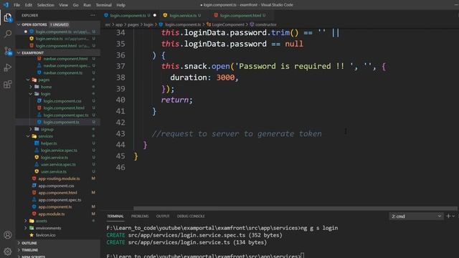Click the horizontal editor scrollbar

click(x=295, y=209)
